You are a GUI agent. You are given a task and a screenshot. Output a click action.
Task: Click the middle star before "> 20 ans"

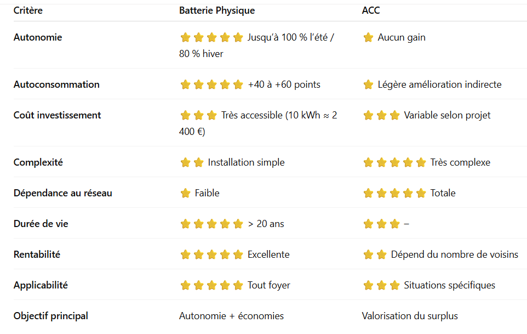coord(211,224)
